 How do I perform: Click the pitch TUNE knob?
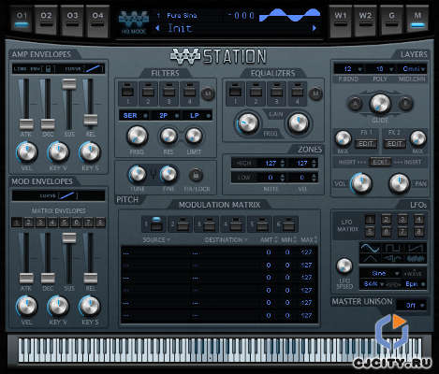tap(138, 174)
